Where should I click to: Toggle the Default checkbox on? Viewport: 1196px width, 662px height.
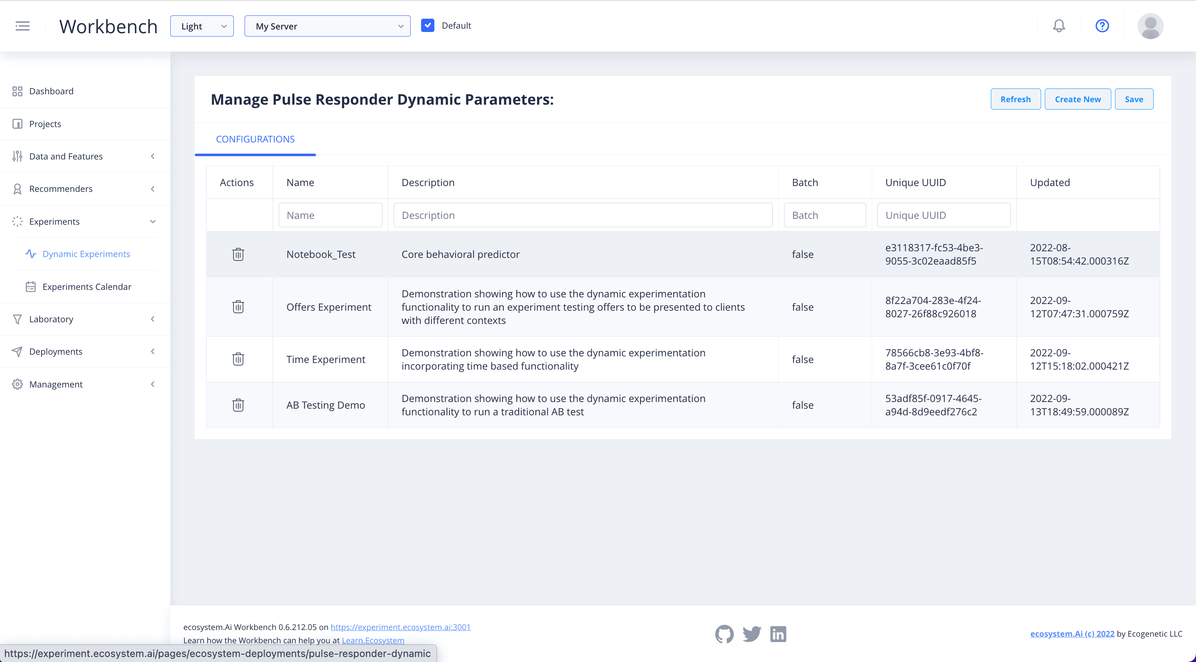(x=427, y=25)
